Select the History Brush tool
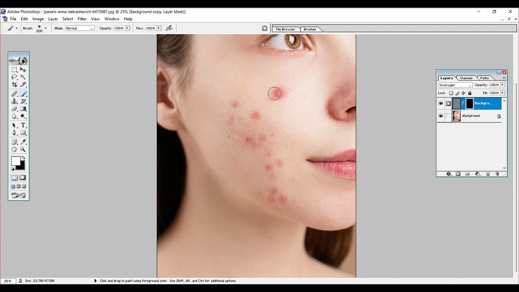 point(23,101)
